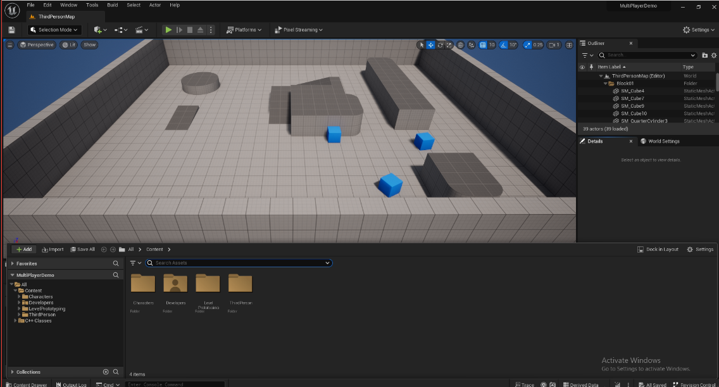Click the Search Assets input field
This screenshot has width=719, height=387.
239,263
